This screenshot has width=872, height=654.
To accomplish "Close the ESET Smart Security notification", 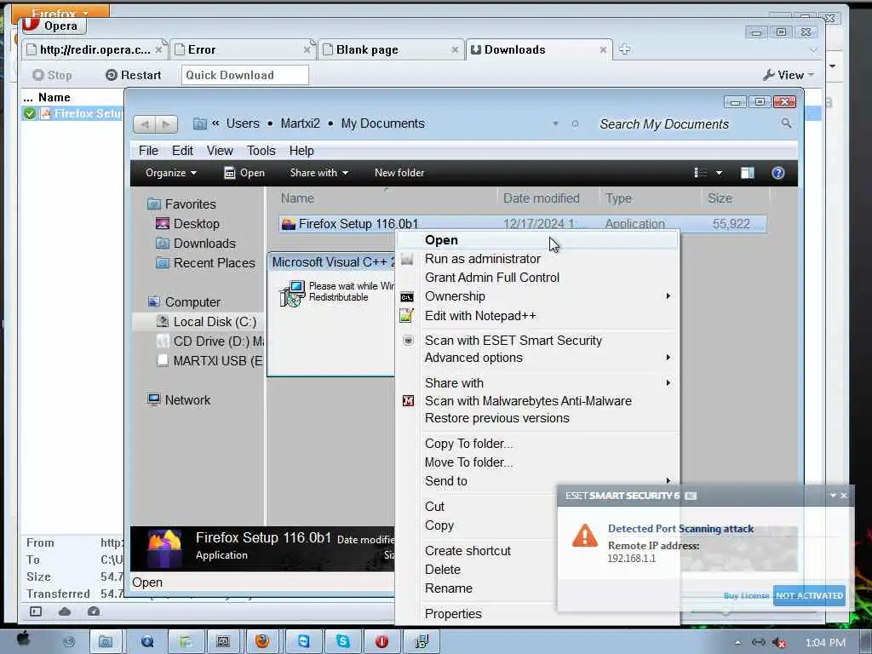I will (x=844, y=496).
